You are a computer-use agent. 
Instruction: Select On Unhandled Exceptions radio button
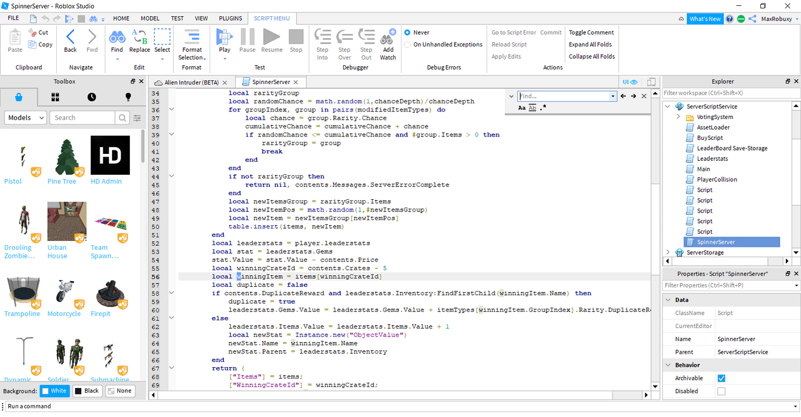pos(407,44)
